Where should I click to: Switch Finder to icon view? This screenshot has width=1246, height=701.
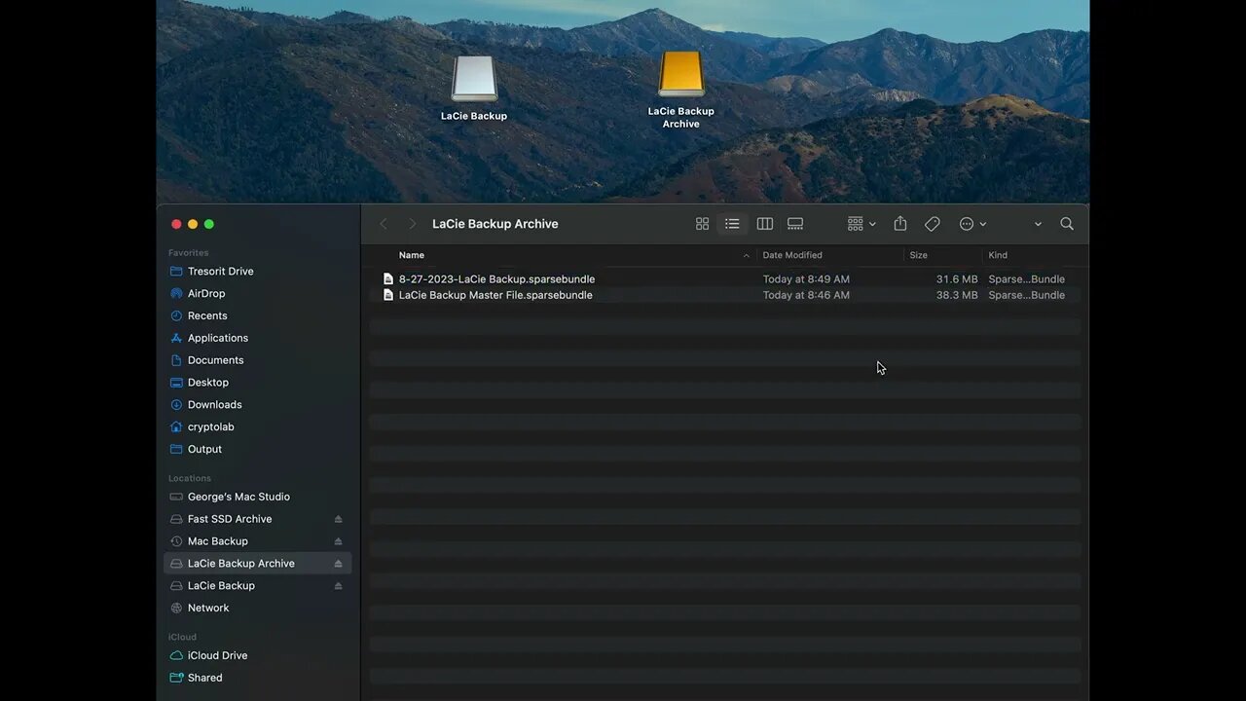702,224
